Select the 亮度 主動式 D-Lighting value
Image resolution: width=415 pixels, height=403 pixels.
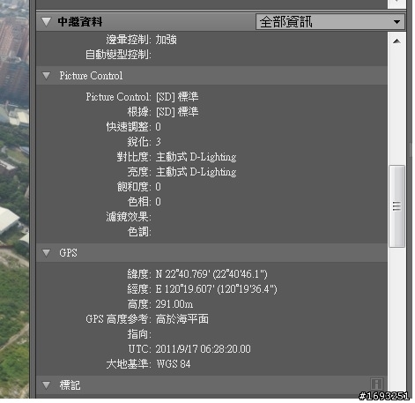[x=196, y=172]
